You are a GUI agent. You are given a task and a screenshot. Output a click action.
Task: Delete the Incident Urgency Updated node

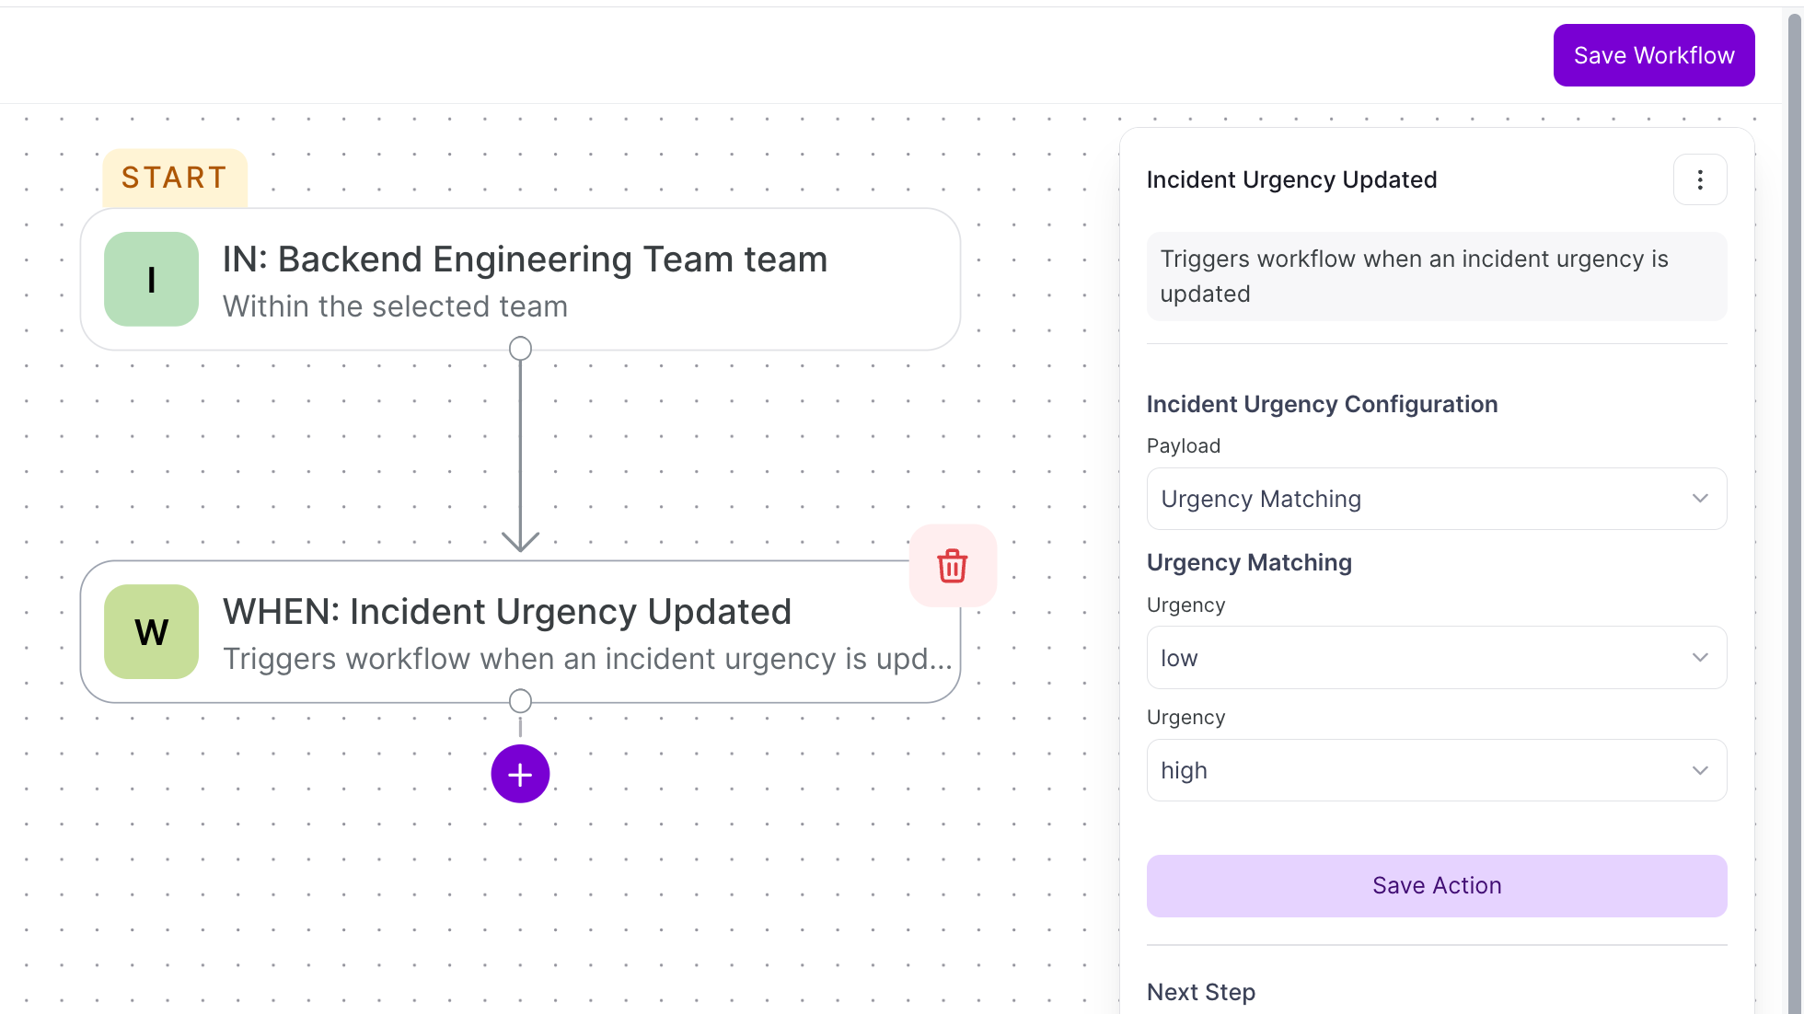point(953,566)
